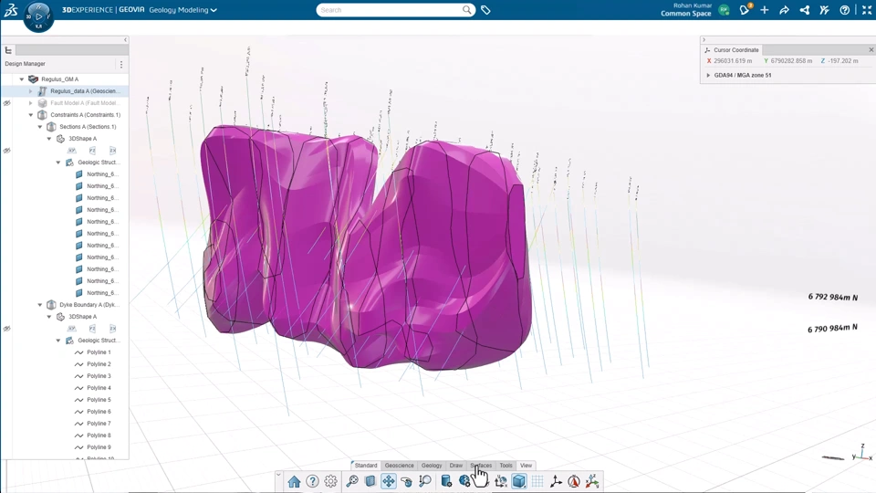
Task: Switch to the Geology toolbar tab
Action: 432,465
